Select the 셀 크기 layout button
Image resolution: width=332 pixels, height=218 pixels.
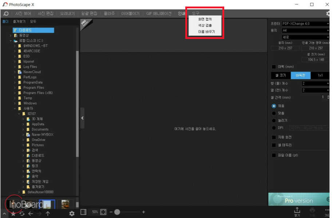pos(281,76)
